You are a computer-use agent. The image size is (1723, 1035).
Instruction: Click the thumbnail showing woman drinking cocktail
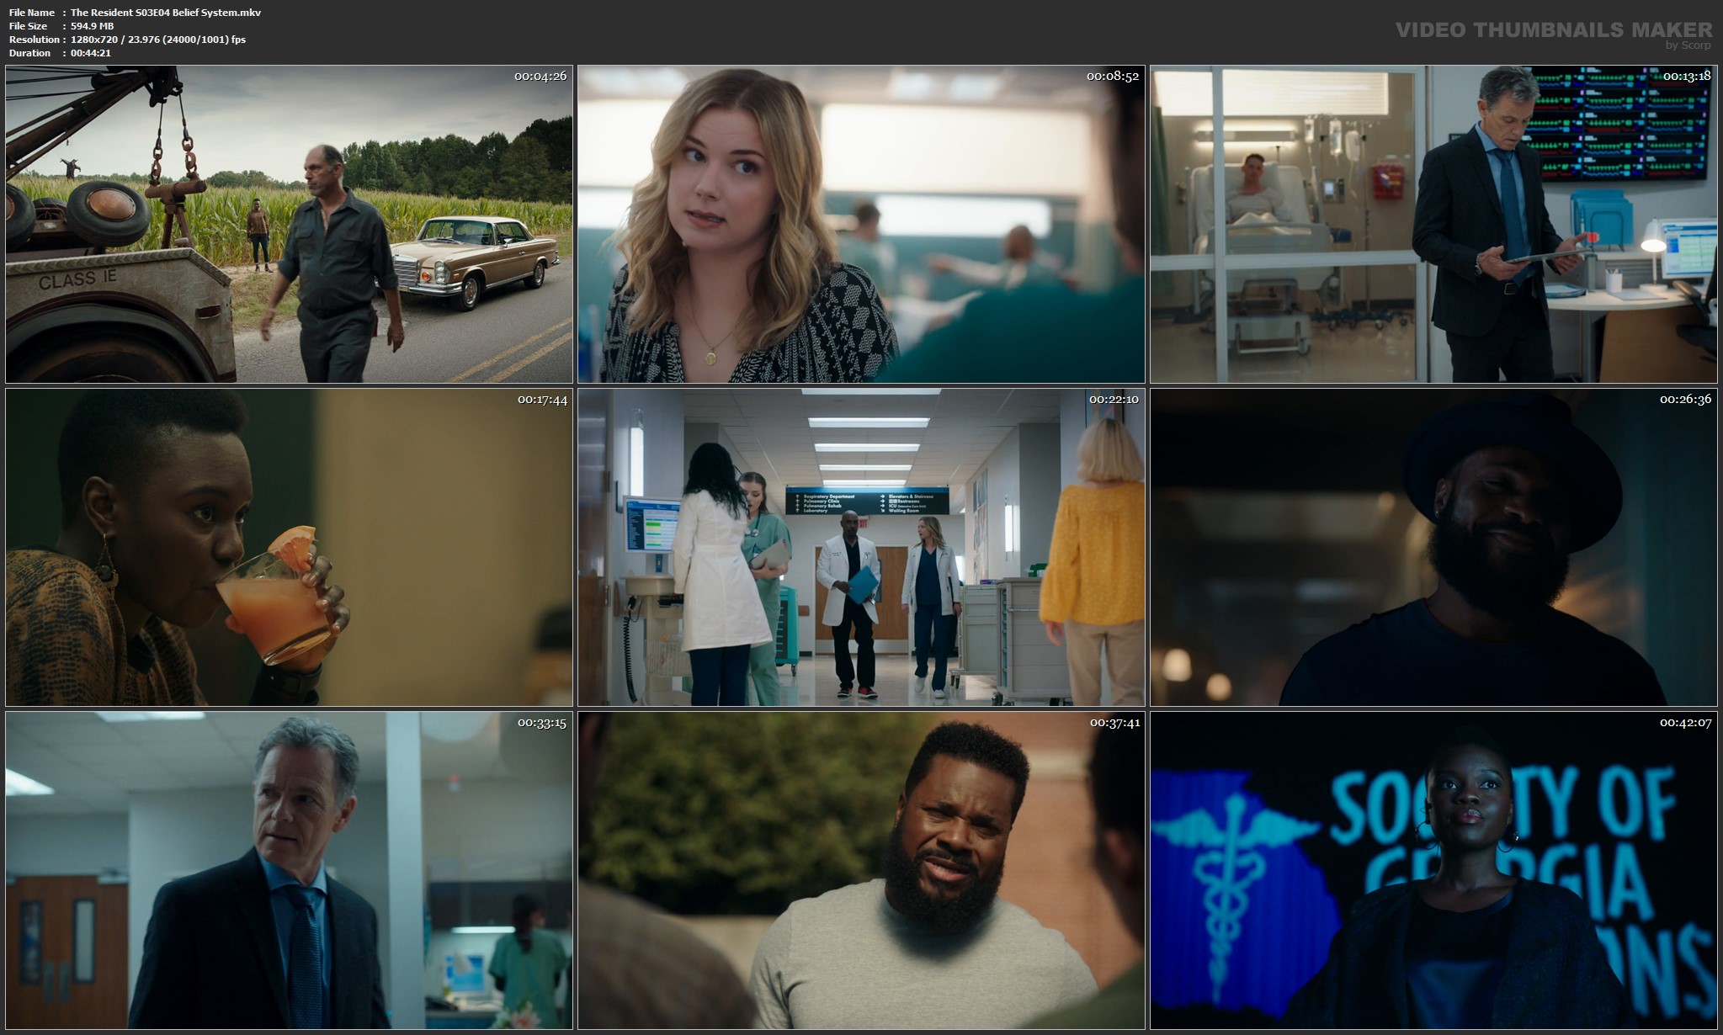(x=289, y=547)
